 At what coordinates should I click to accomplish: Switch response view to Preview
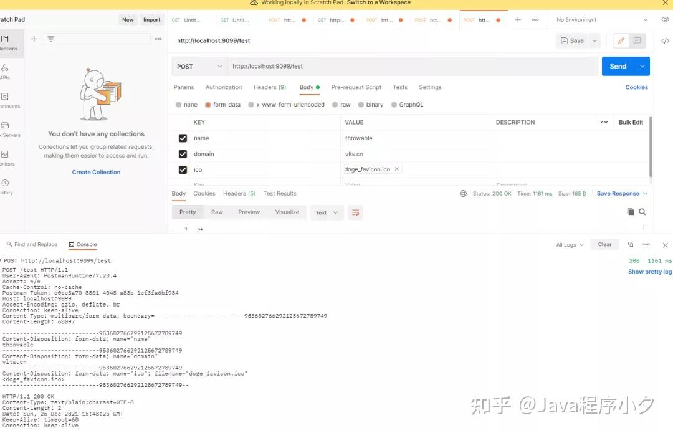point(249,212)
